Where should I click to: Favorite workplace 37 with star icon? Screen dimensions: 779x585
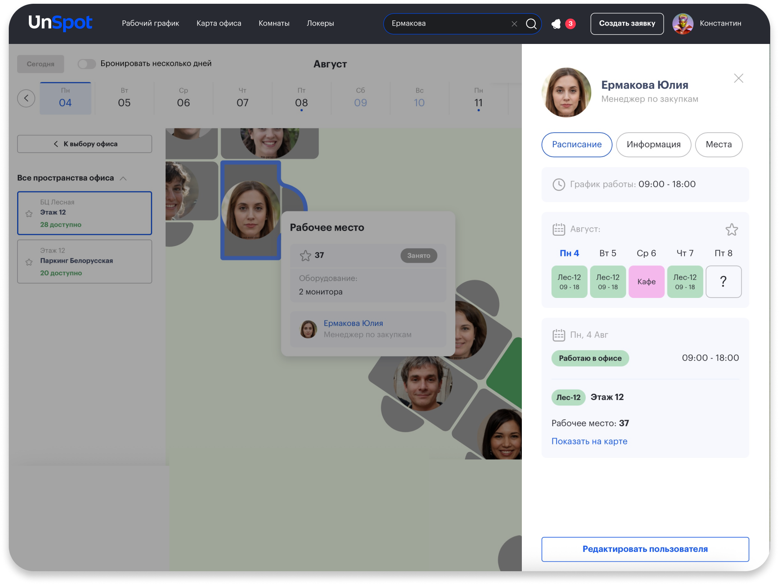click(305, 256)
